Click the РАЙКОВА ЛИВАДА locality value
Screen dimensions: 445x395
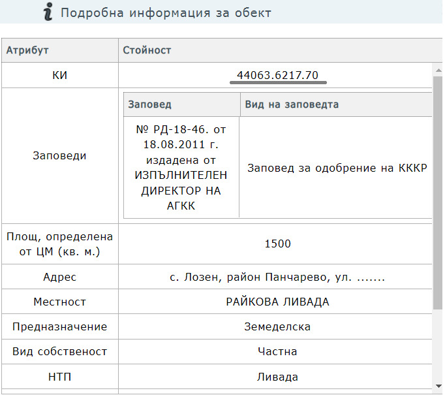coord(277,302)
